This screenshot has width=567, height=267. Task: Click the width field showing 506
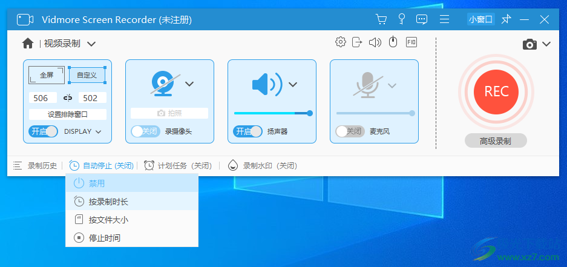click(43, 97)
